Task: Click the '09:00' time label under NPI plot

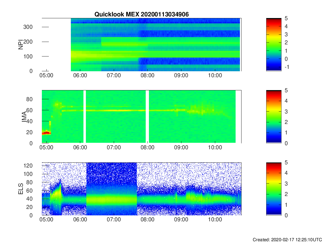Action: tap(181, 76)
